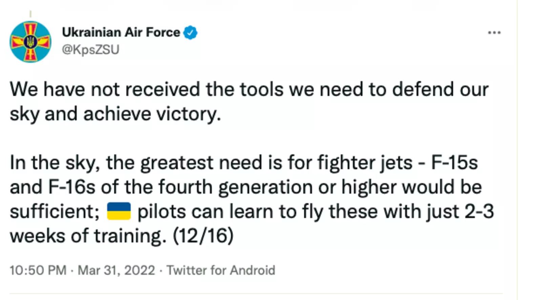Click the Ukraine flag emoji in the tweet
542x300 pixels.
click(119, 211)
